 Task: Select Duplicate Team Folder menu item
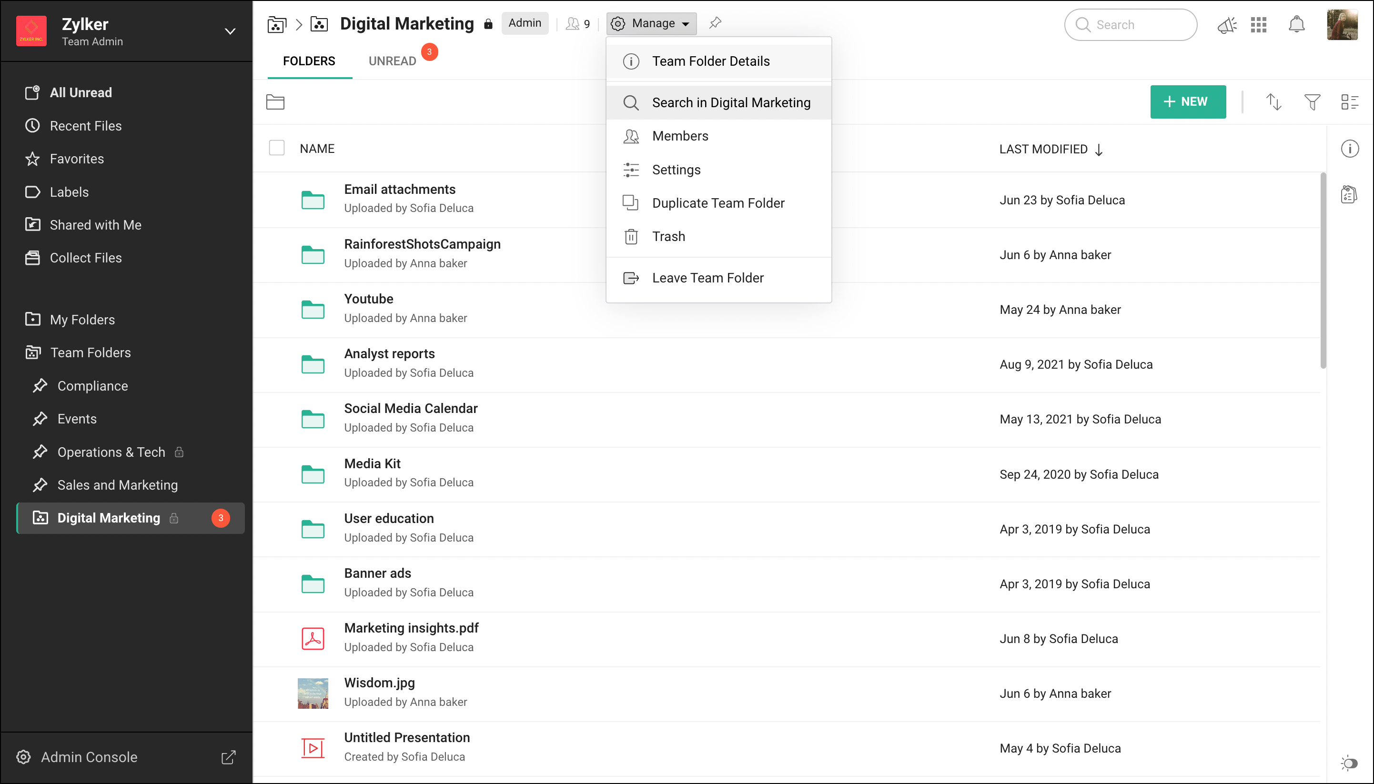click(718, 203)
